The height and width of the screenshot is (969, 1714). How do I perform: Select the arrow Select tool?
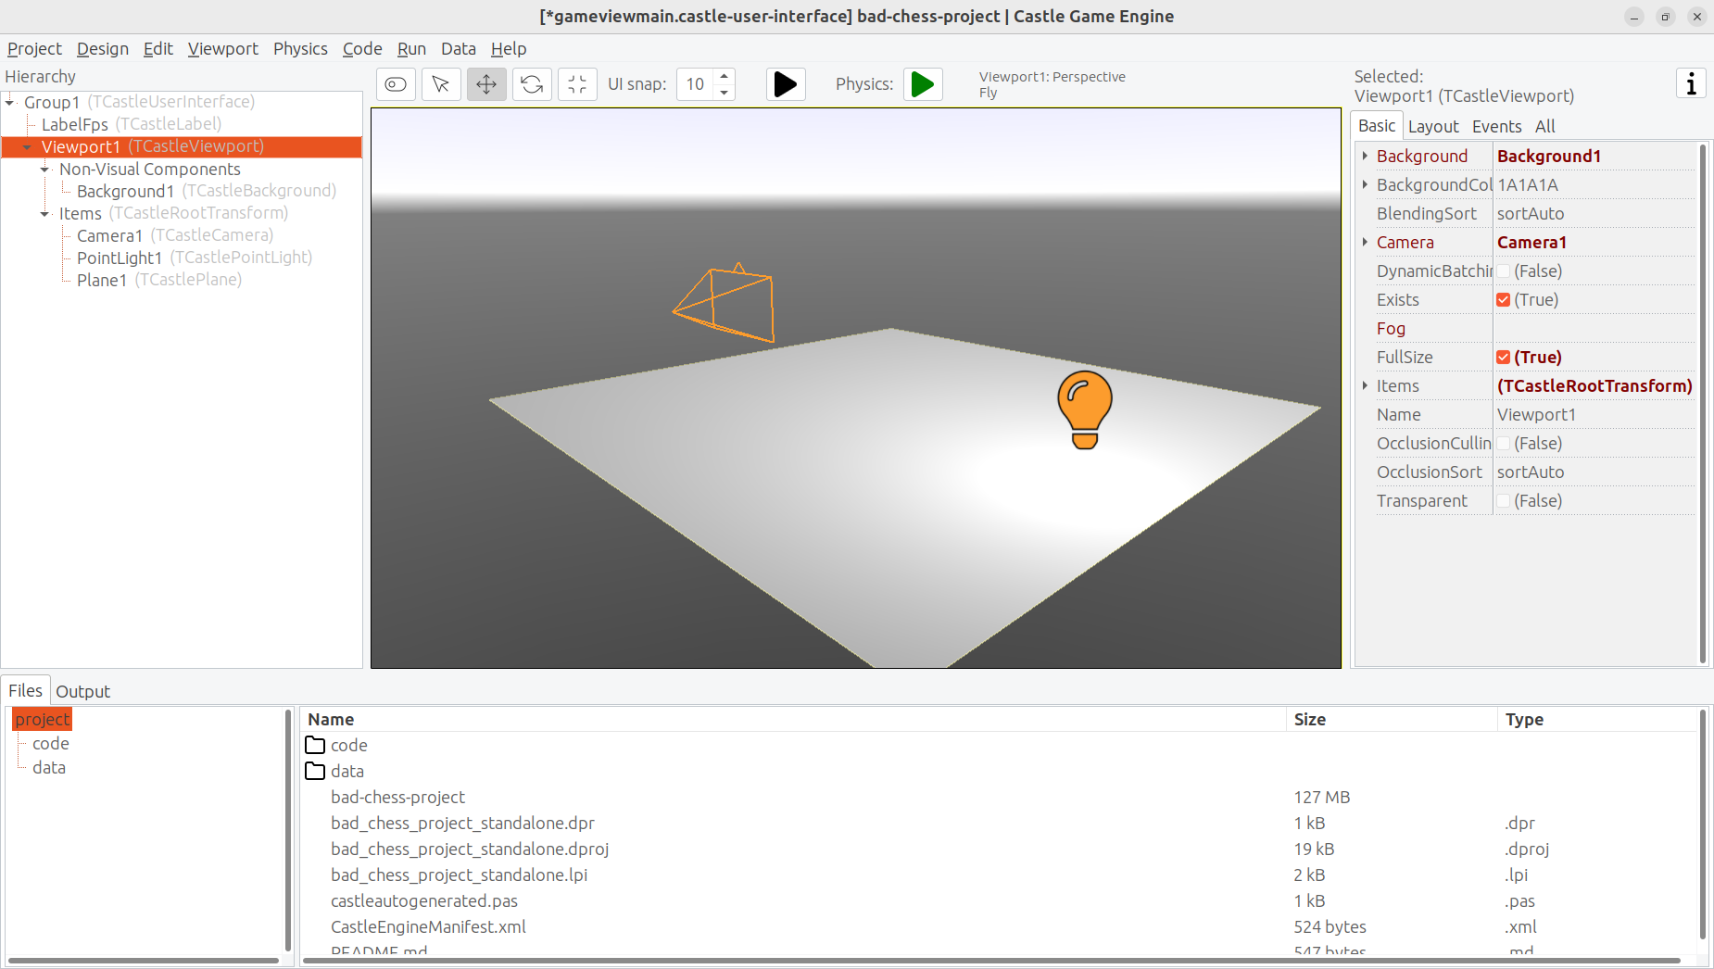click(441, 84)
